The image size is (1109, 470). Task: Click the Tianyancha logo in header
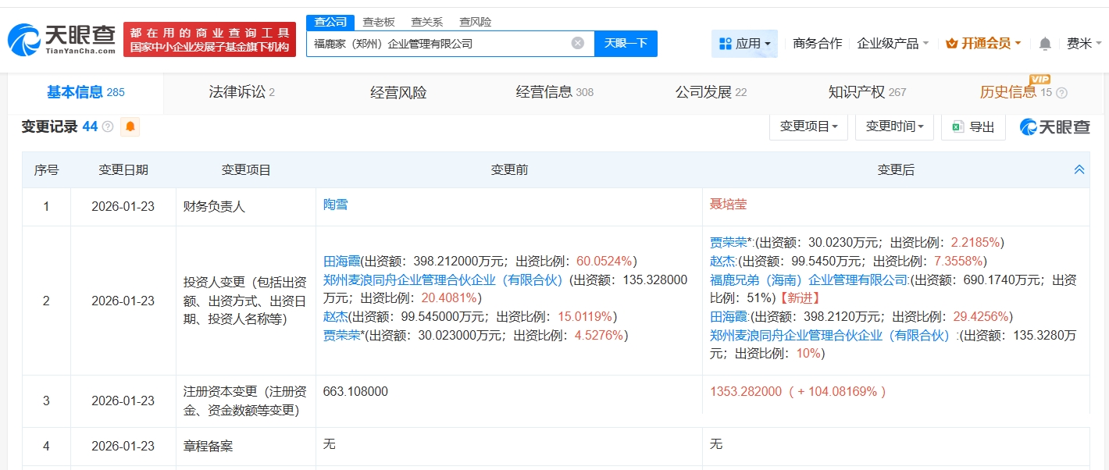click(62, 39)
